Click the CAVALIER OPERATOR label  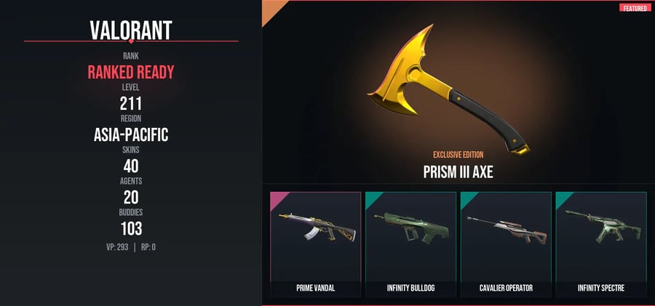506,288
